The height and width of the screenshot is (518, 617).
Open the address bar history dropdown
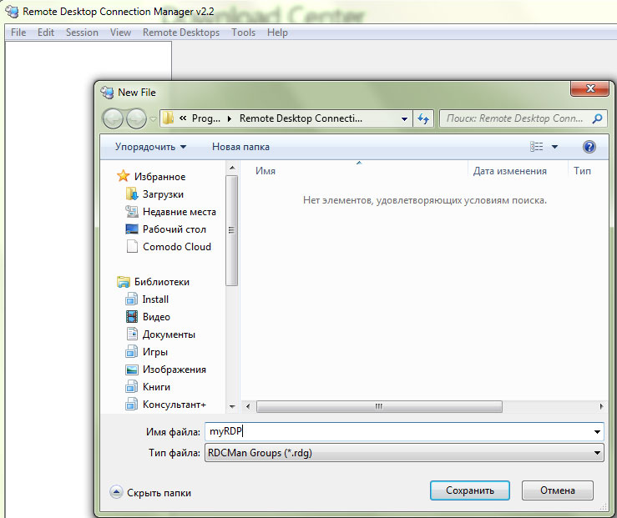coord(404,118)
